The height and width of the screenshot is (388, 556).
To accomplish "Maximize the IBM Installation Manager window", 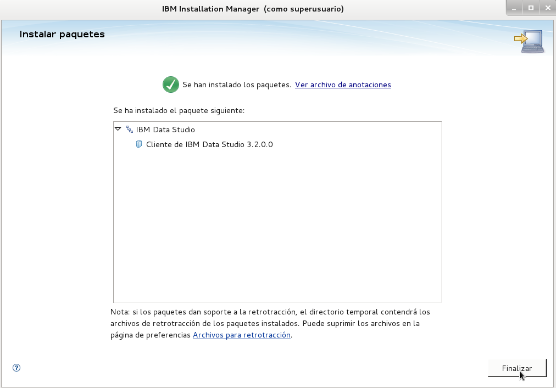I will [x=531, y=8].
